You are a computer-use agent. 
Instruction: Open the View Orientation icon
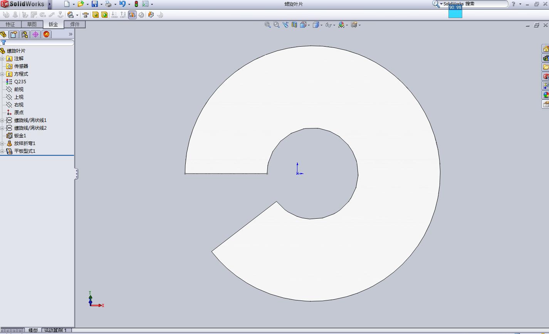[x=303, y=25]
